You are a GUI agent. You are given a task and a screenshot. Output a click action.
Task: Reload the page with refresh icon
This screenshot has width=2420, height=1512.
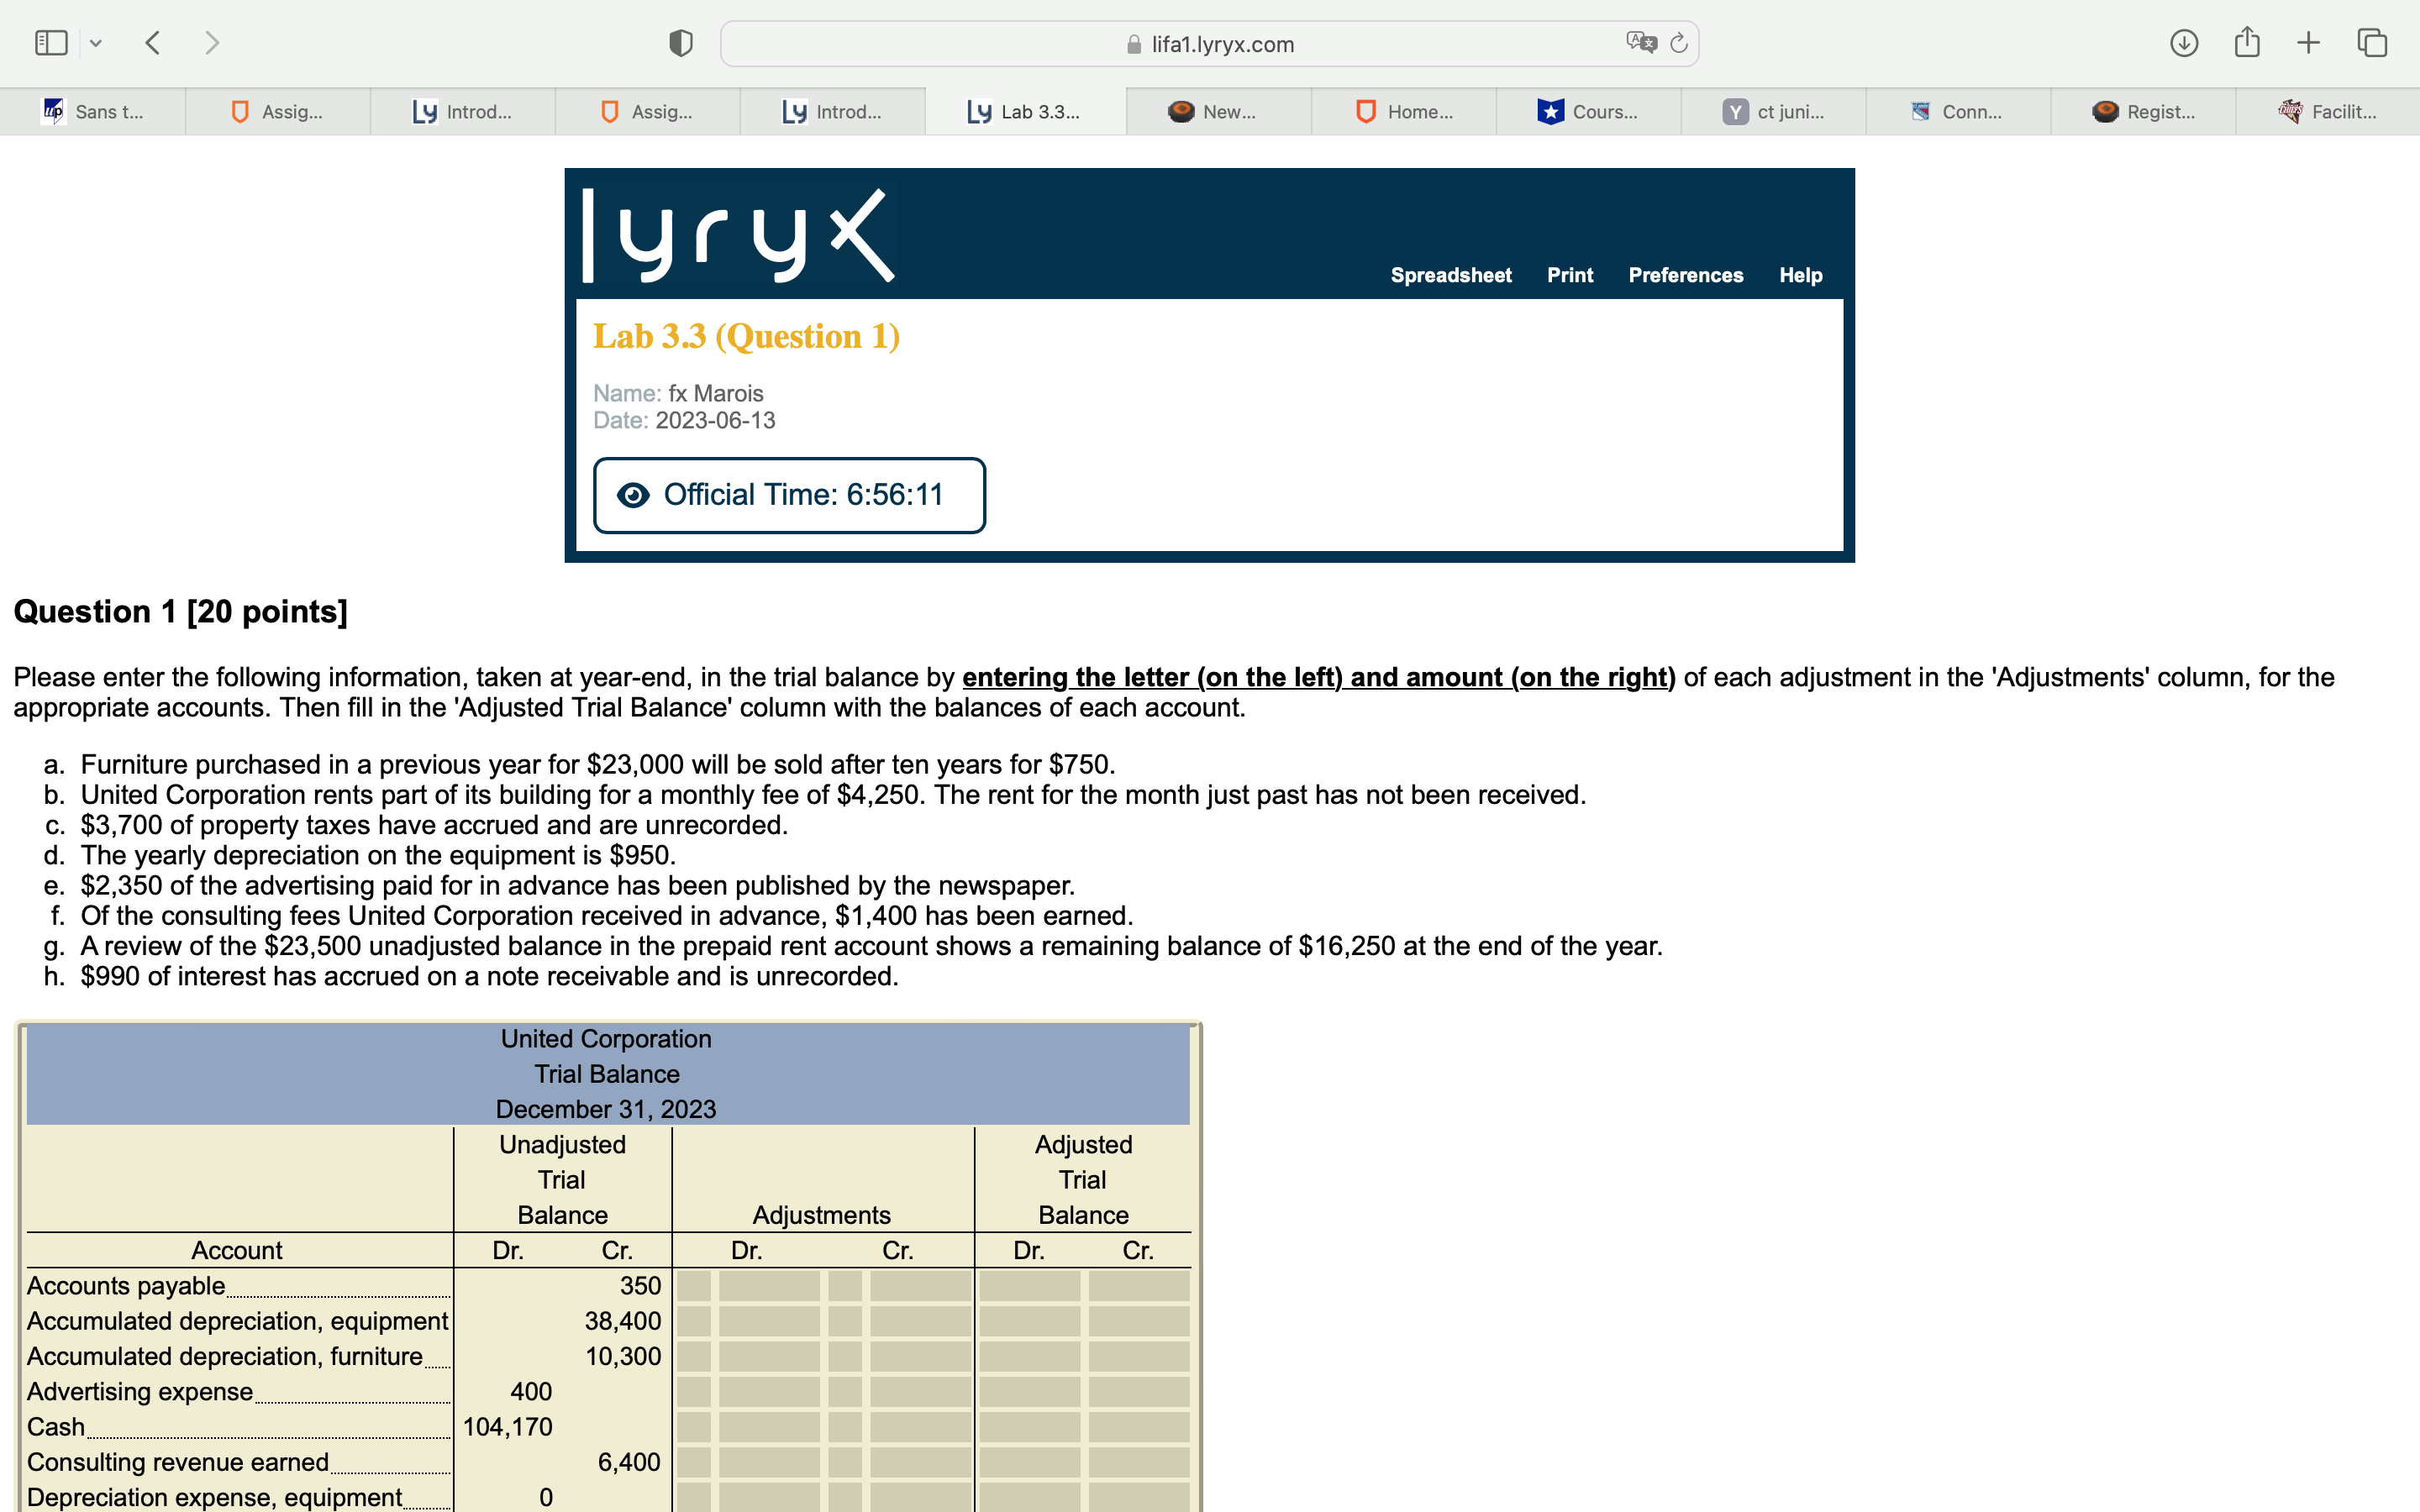point(1679,43)
